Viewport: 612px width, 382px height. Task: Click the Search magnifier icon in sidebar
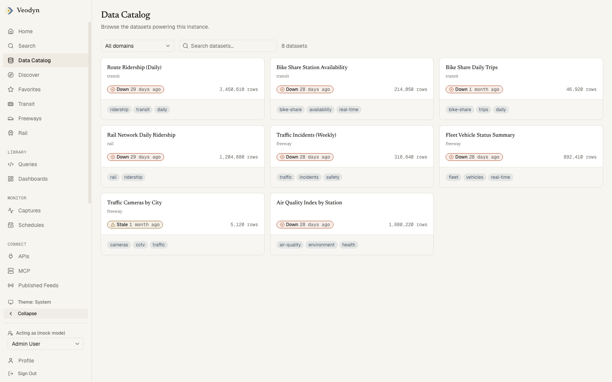[x=11, y=46]
